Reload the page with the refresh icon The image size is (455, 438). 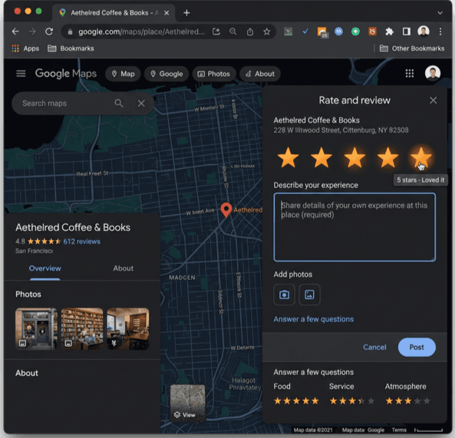[x=49, y=31]
